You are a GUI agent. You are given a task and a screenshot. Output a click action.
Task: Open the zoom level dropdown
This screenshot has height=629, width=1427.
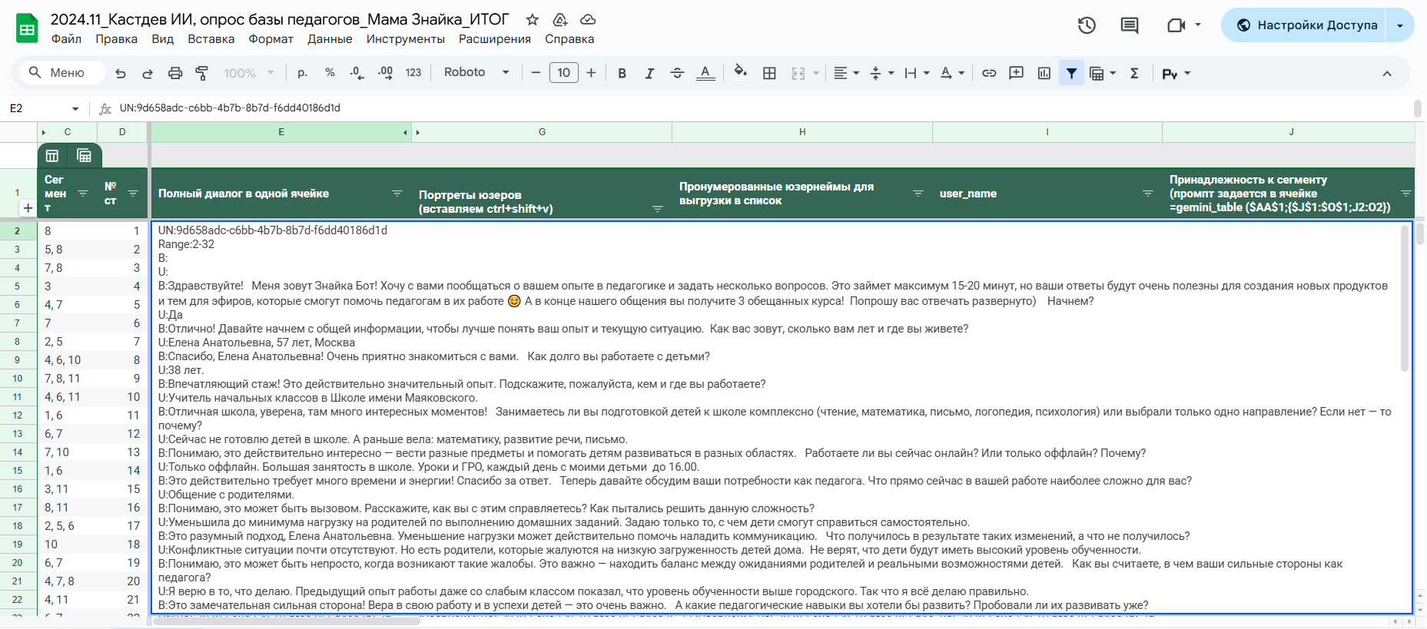[249, 73]
